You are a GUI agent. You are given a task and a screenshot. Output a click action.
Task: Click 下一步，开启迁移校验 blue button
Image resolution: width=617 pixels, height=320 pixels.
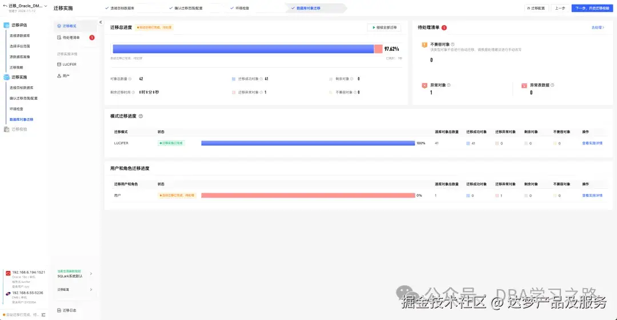(x=592, y=8)
